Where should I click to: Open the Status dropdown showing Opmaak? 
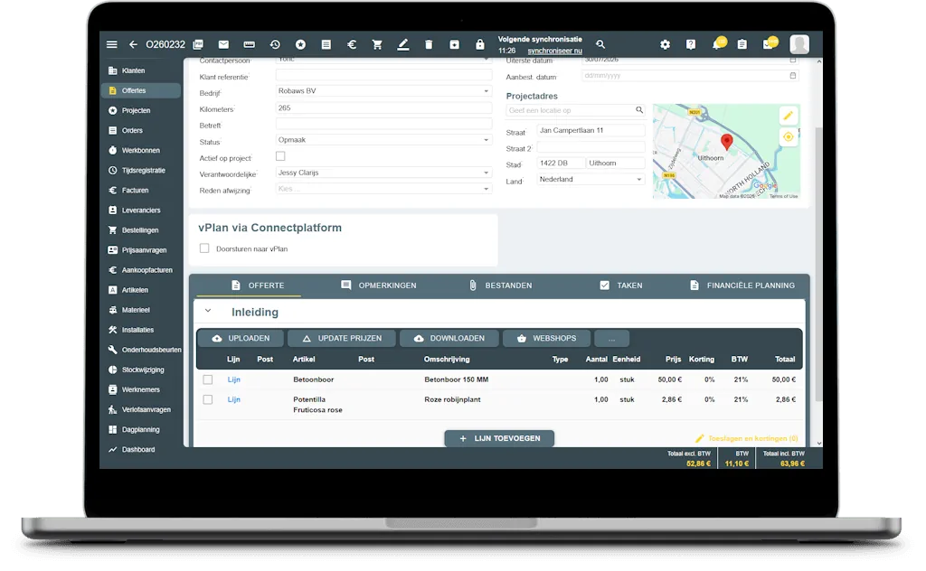[383, 140]
